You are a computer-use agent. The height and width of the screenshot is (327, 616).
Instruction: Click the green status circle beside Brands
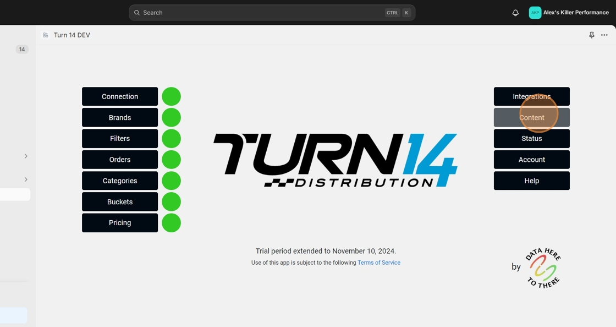[171, 117]
